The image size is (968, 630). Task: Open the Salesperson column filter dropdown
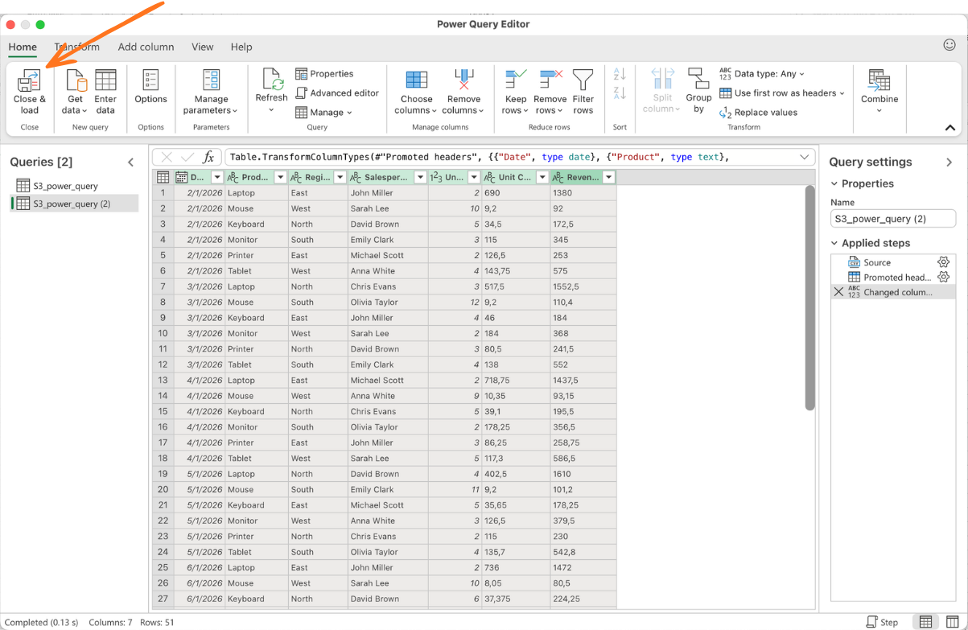(x=420, y=177)
